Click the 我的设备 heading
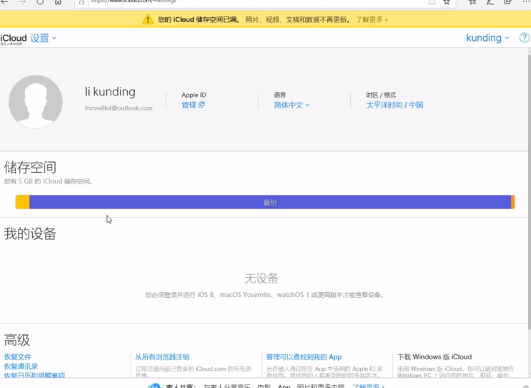The height and width of the screenshot is (388, 531). pyautogui.click(x=30, y=234)
